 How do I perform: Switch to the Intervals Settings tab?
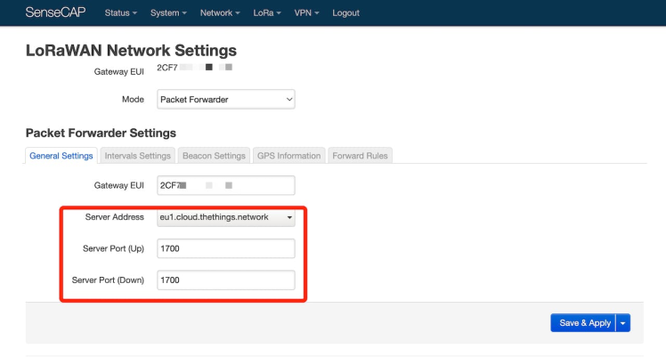(138, 156)
